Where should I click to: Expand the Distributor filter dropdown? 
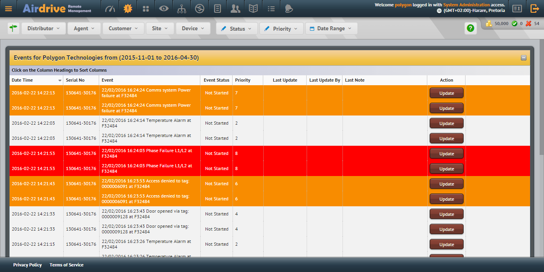(43, 28)
